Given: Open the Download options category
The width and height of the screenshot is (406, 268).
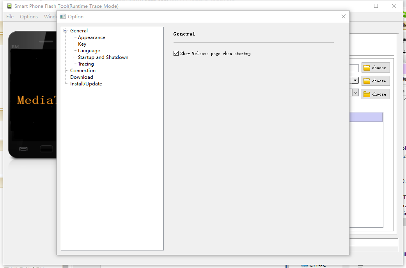Looking at the screenshot, I should [x=81, y=77].
